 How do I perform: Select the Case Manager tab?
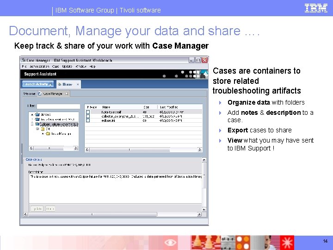click(x=53, y=94)
